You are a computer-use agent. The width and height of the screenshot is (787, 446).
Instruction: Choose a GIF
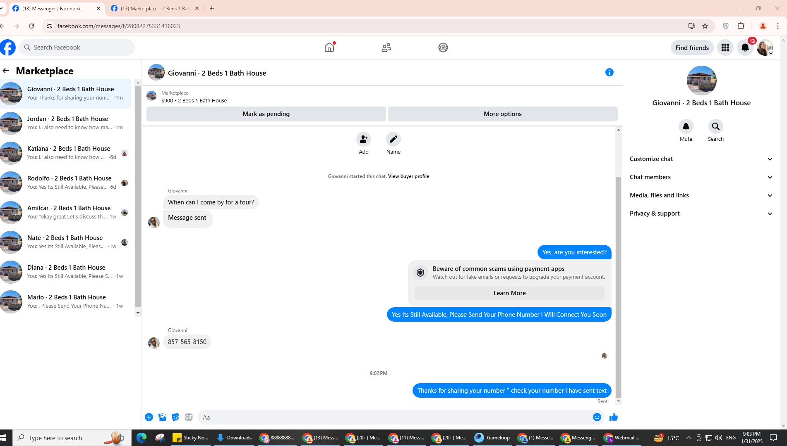tap(189, 417)
